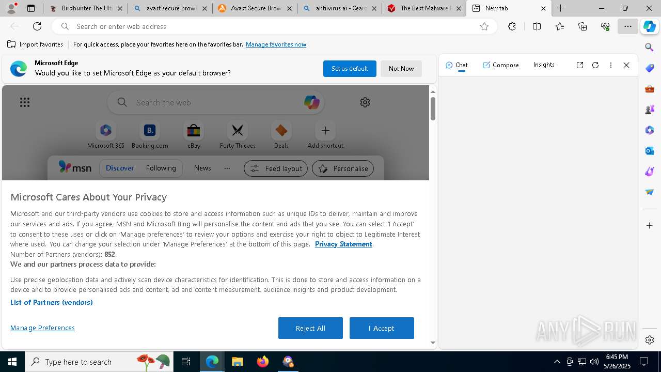
Task: Open Microsoft 365 shortcut
Action: click(106, 135)
